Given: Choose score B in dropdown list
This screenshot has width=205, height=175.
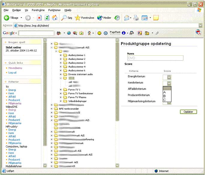Looking at the screenshot, I should [x=167, y=96].
